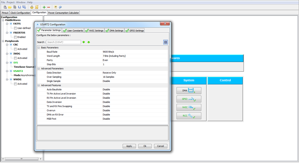299x163 pixels.
Task: Click the green up arrow search icon
Action: coord(89,42)
